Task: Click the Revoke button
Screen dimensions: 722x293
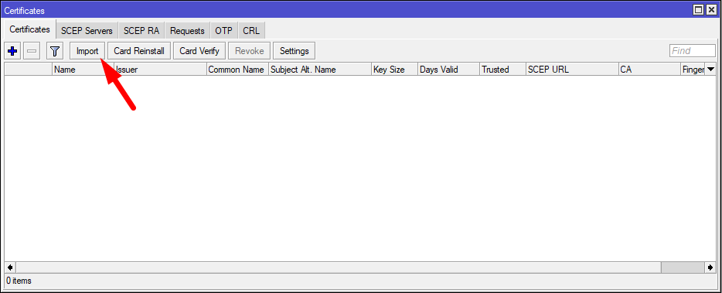Action: 250,51
